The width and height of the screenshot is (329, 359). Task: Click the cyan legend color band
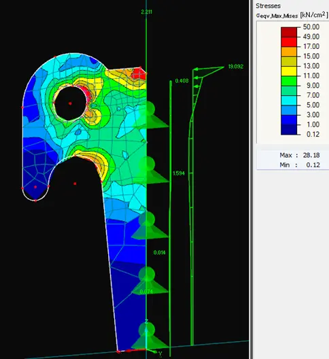(x=289, y=101)
